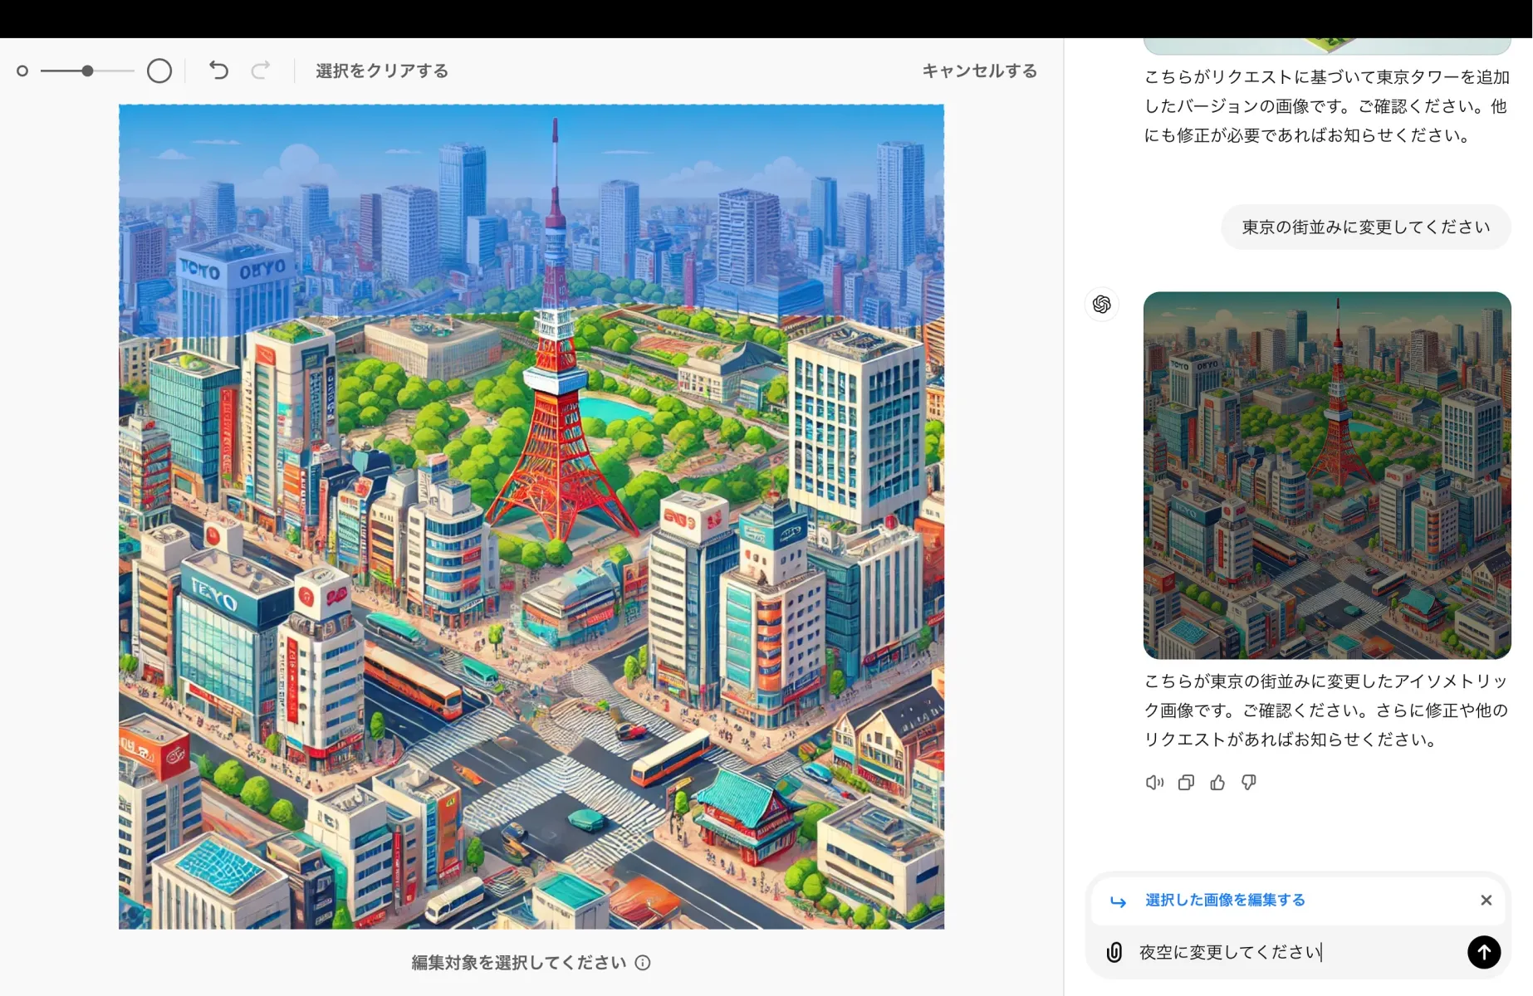Click キャンセルする to cancel editing
Screen dimensions: 1533x996
pyautogui.click(x=978, y=71)
